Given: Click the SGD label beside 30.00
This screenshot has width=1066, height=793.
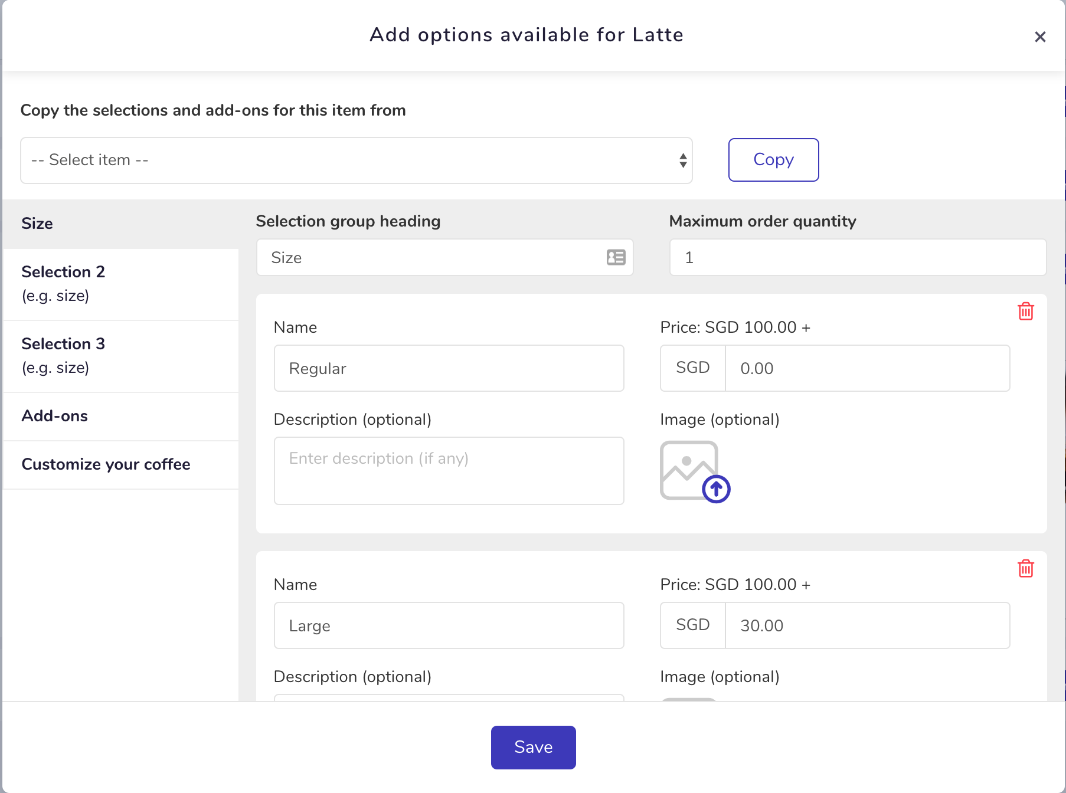Looking at the screenshot, I should 692,625.
